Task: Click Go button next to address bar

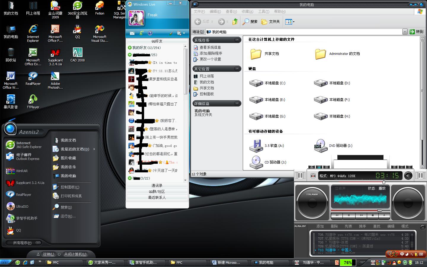Action: point(417,32)
